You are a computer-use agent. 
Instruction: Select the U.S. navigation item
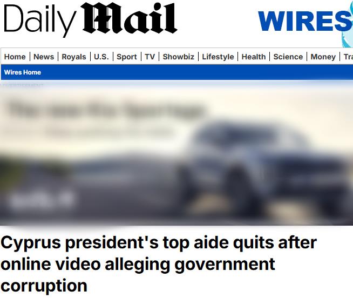[x=101, y=57]
